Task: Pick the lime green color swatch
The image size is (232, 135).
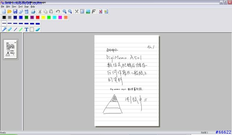Action: click(x=49, y=17)
